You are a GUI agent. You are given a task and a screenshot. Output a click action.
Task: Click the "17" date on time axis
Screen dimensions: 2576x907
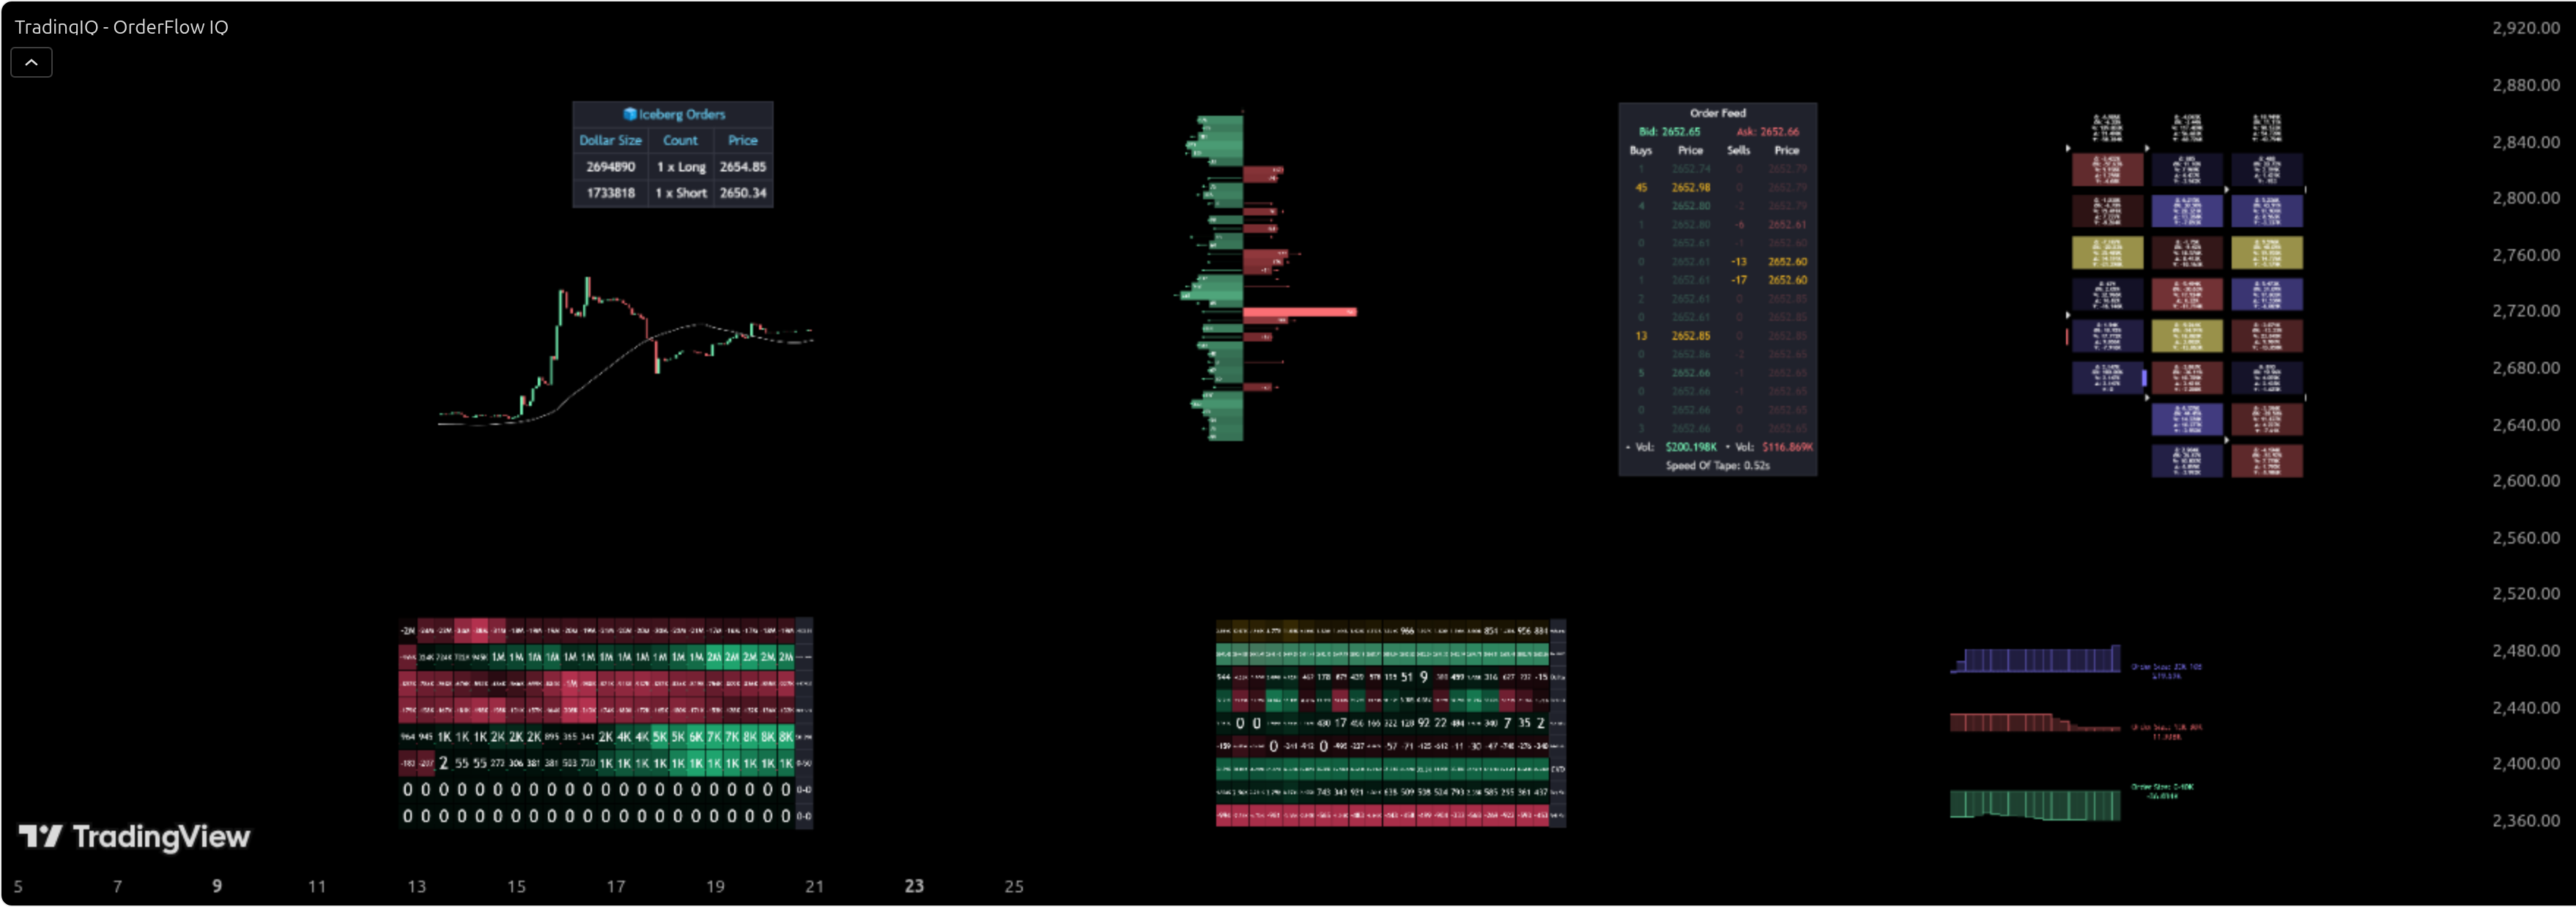tap(616, 886)
